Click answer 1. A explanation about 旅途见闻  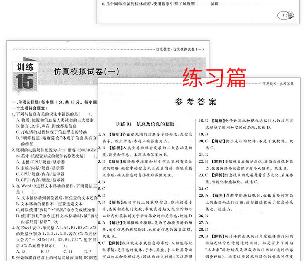pyautogui.click(x=145, y=138)
